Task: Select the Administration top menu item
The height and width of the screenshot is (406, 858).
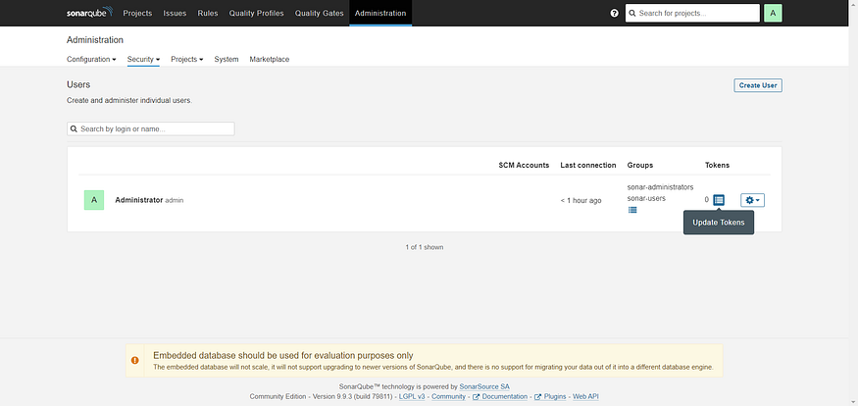Action: pyautogui.click(x=380, y=13)
